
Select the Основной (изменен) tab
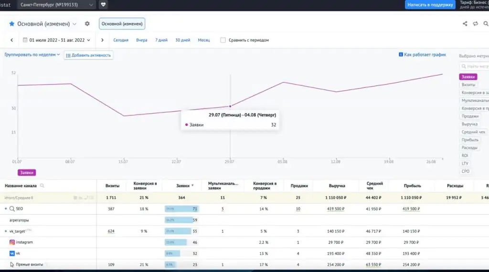click(122, 24)
